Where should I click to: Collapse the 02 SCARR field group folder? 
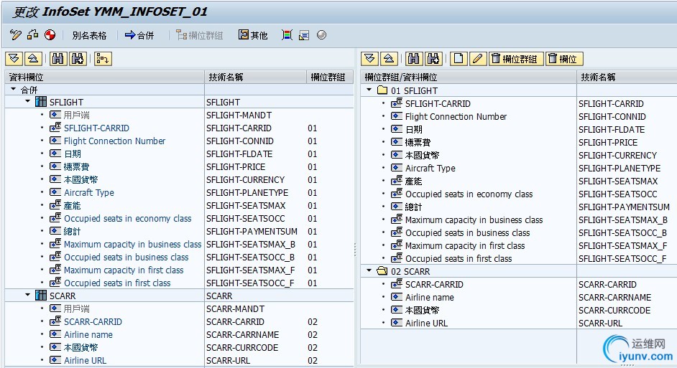click(367, 271)
